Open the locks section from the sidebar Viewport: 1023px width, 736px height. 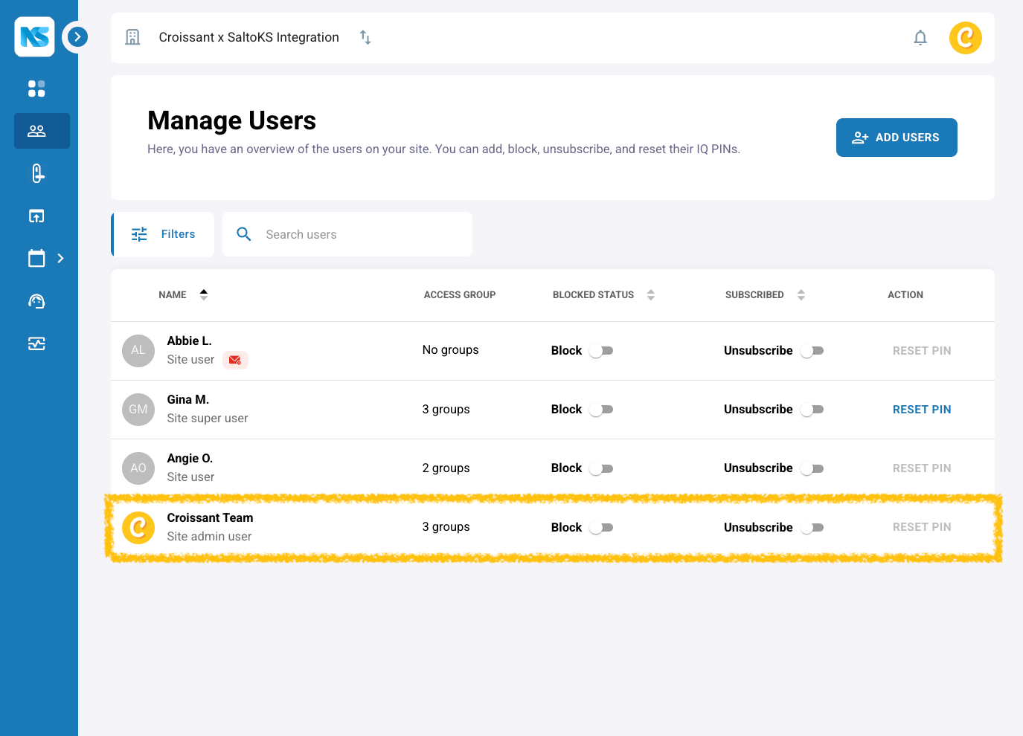click(36, 173)
